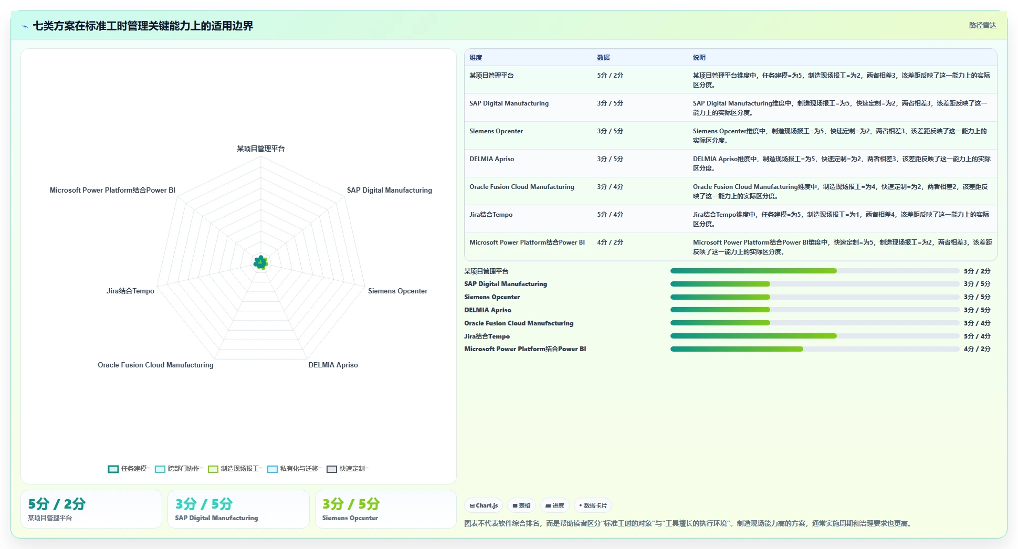Image resolution: width=1018 pixels, height=549 pixels.
Task: Toggle the 私有化与迁移 legend series
Action: click(x=294, y=469)
